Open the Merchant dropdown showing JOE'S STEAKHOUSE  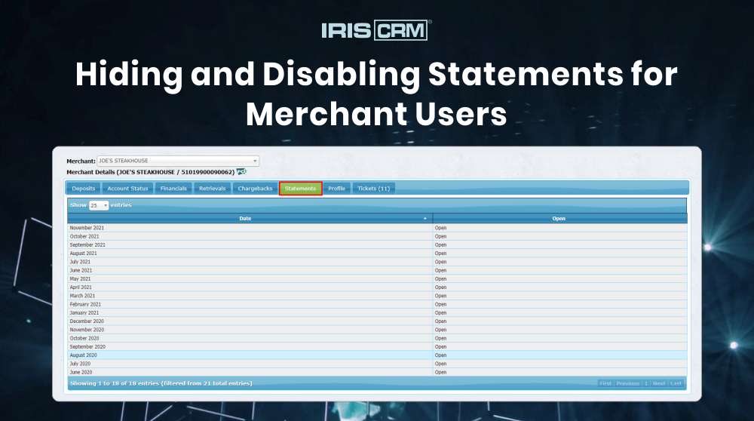point(178,161)
